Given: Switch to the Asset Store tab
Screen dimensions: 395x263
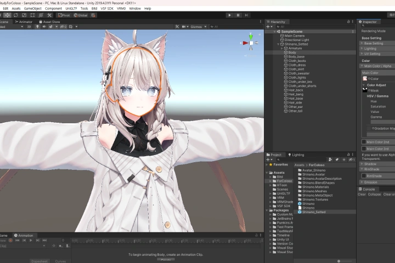Looking at the screenshot, I should click(49, 22).
